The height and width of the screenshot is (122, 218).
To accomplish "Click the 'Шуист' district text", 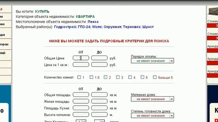I will pyautogui.click(x=148, y=27).
